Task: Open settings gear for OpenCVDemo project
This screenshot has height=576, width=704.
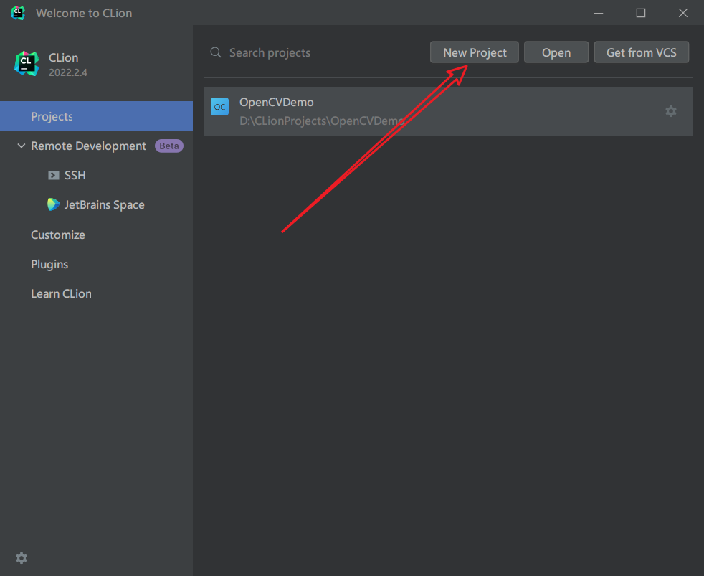Action: [671, 111]
